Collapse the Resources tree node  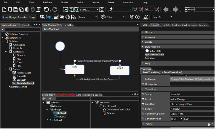[x=6, y=52]
